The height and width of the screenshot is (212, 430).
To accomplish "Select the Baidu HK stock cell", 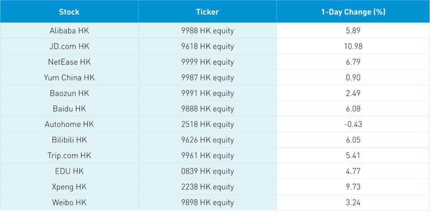I will tap(69, 109).
